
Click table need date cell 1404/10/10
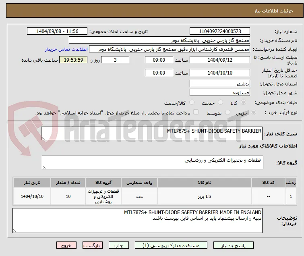click(32, 196)
